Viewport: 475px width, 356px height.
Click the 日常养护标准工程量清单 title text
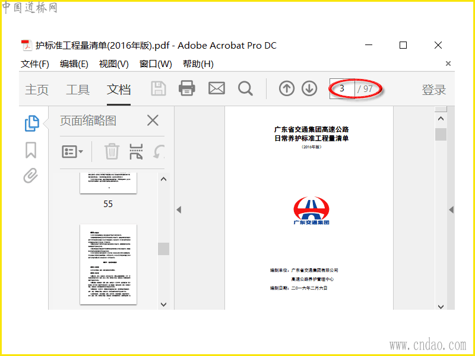[x=311, y=138]
